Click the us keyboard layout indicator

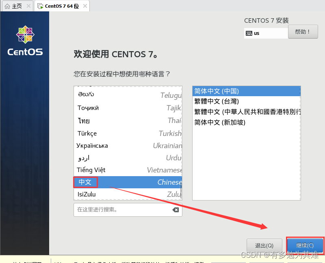pos(266,33)
